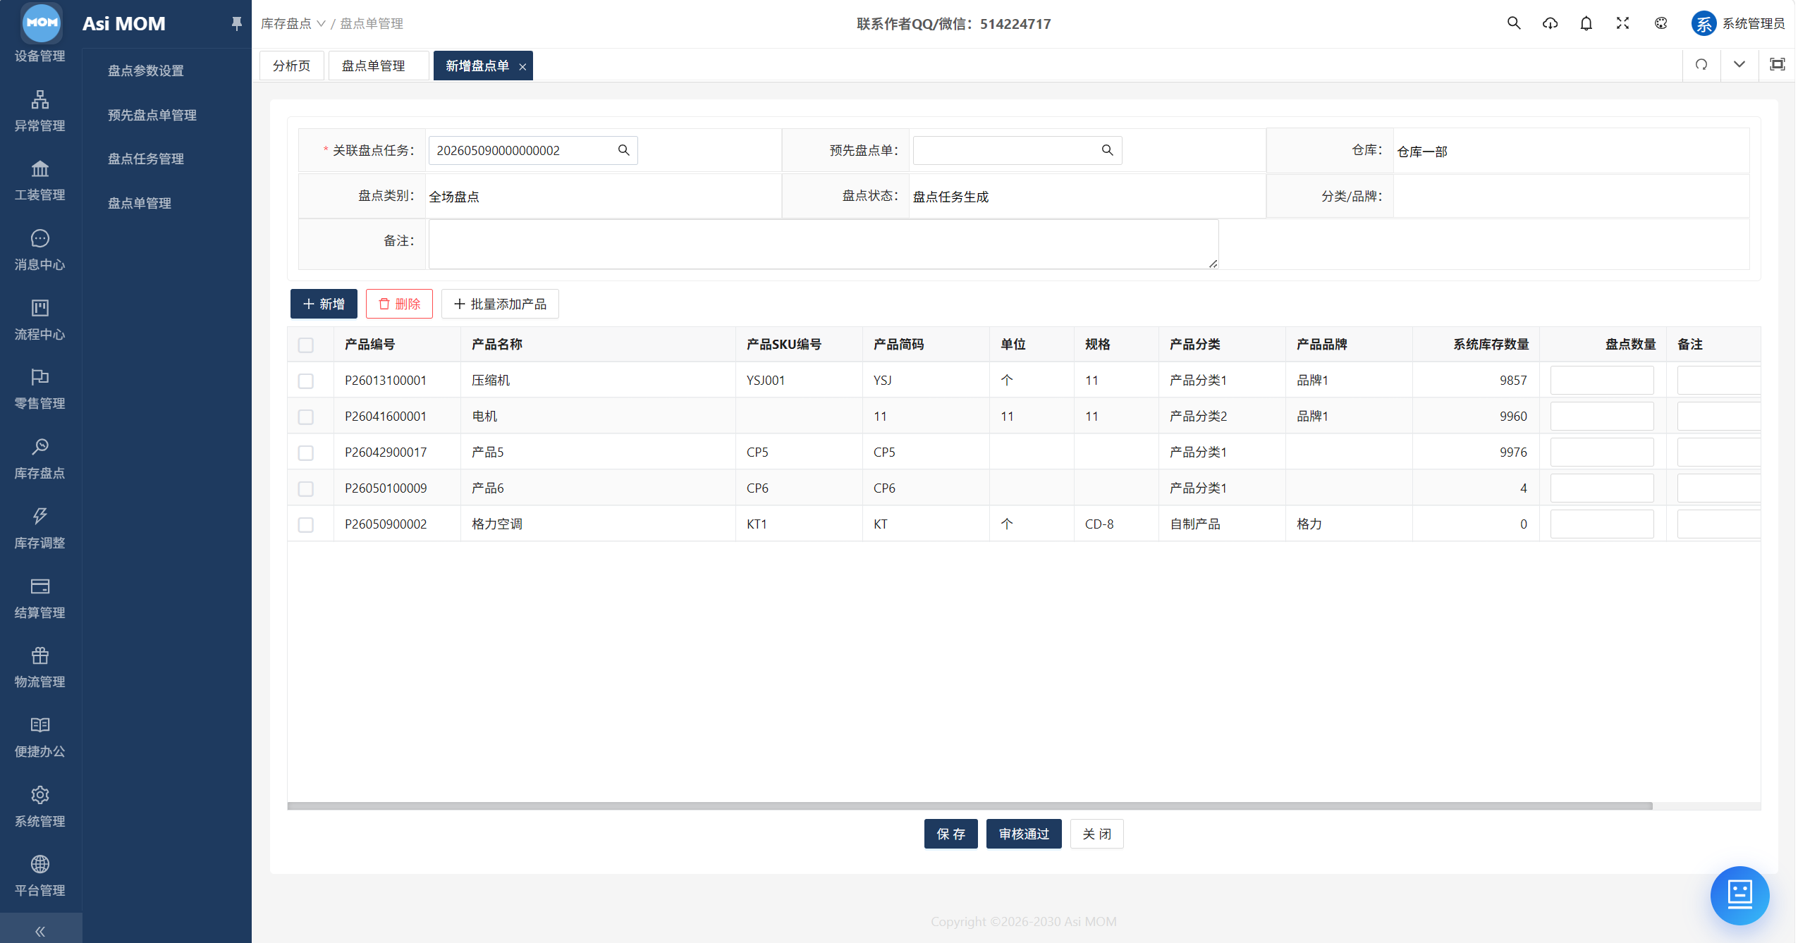Viewport: 1798px width, 943px height.
Task: Focus the 预先盘点单 input field
Action: coord(1017,150)
